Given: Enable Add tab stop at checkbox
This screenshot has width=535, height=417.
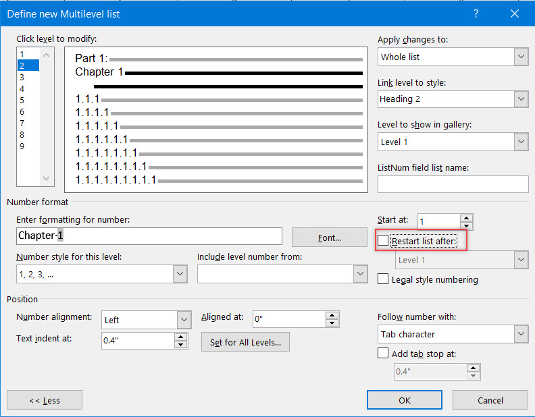Looking at the screenshot, I should [x=383, y=353].
